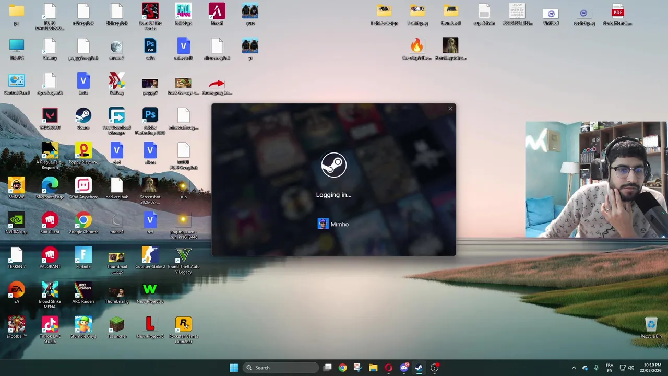Close the Steam login dialog
The width and height of the screenshot is (668, 376).
[450, 109]
